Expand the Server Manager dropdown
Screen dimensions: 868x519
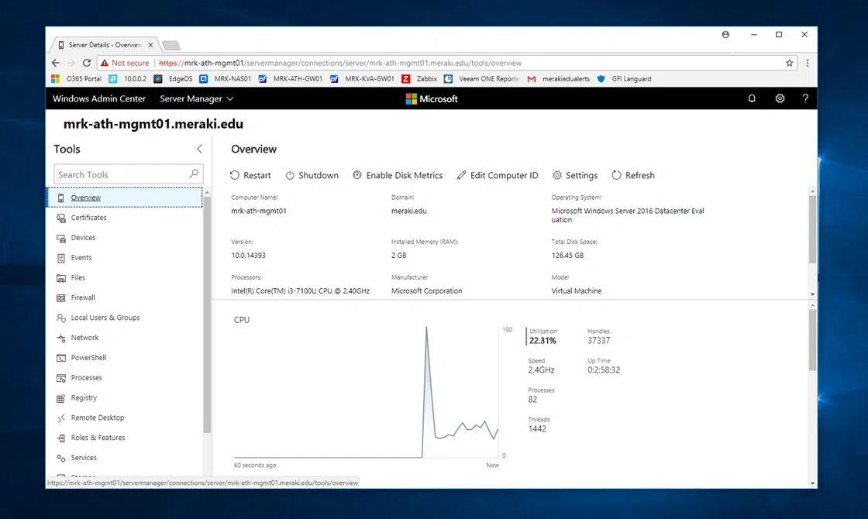coord(196,98)
